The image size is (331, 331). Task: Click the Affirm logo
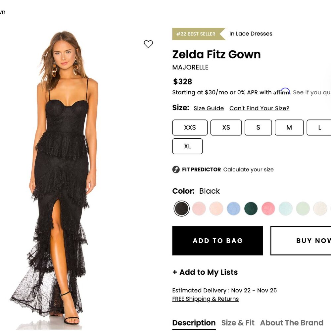tap(281, 92)
